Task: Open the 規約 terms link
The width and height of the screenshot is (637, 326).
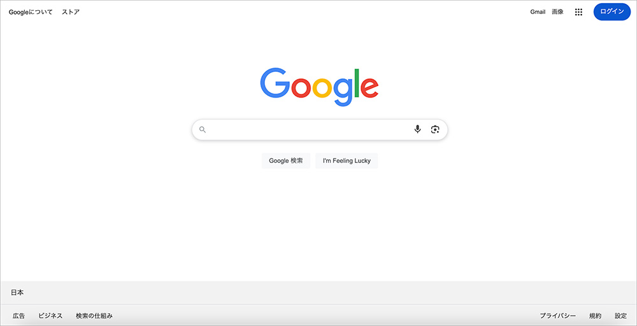Action: 595,315
